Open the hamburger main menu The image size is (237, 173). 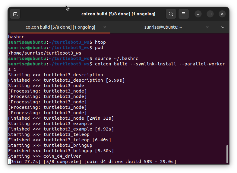click(x=184, y=14)
